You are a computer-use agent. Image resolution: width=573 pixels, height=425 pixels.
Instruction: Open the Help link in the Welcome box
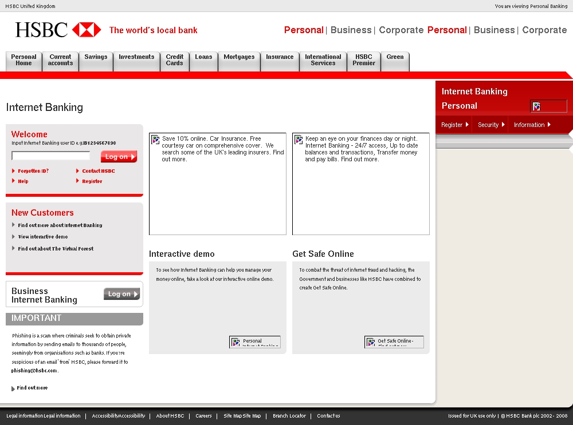point(23,181)
